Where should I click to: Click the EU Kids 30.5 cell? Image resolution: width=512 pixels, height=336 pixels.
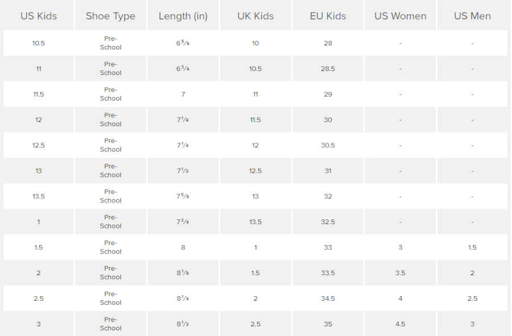(x=328, y=146)
